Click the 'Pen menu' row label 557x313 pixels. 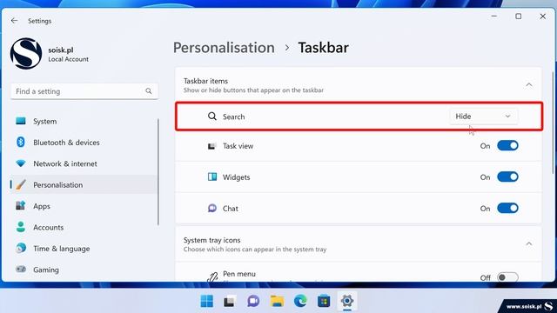click(x=239, y=274)
